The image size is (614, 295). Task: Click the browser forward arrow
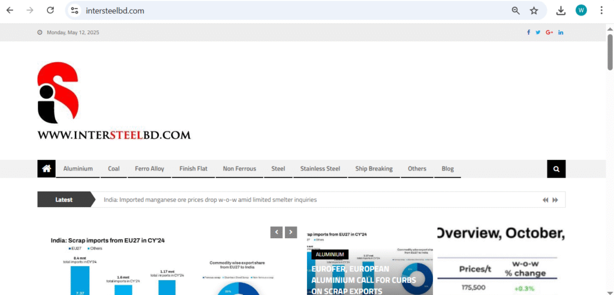point(30,11)
